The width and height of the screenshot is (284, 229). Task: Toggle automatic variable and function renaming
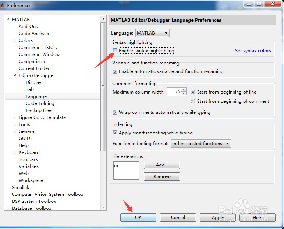tap(115, 71)
